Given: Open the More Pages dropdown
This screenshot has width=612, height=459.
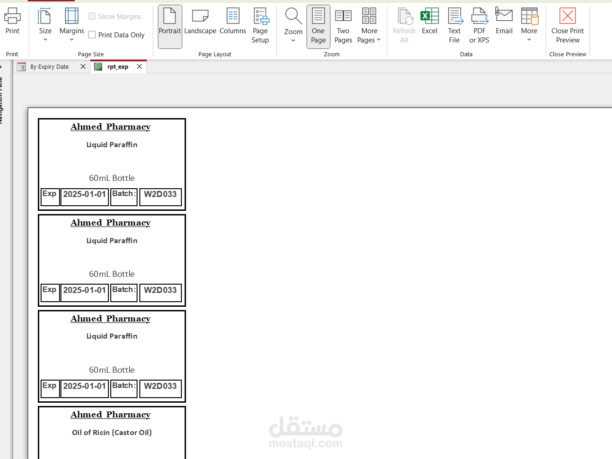Looking at the screenshot, I should point(369,26).
